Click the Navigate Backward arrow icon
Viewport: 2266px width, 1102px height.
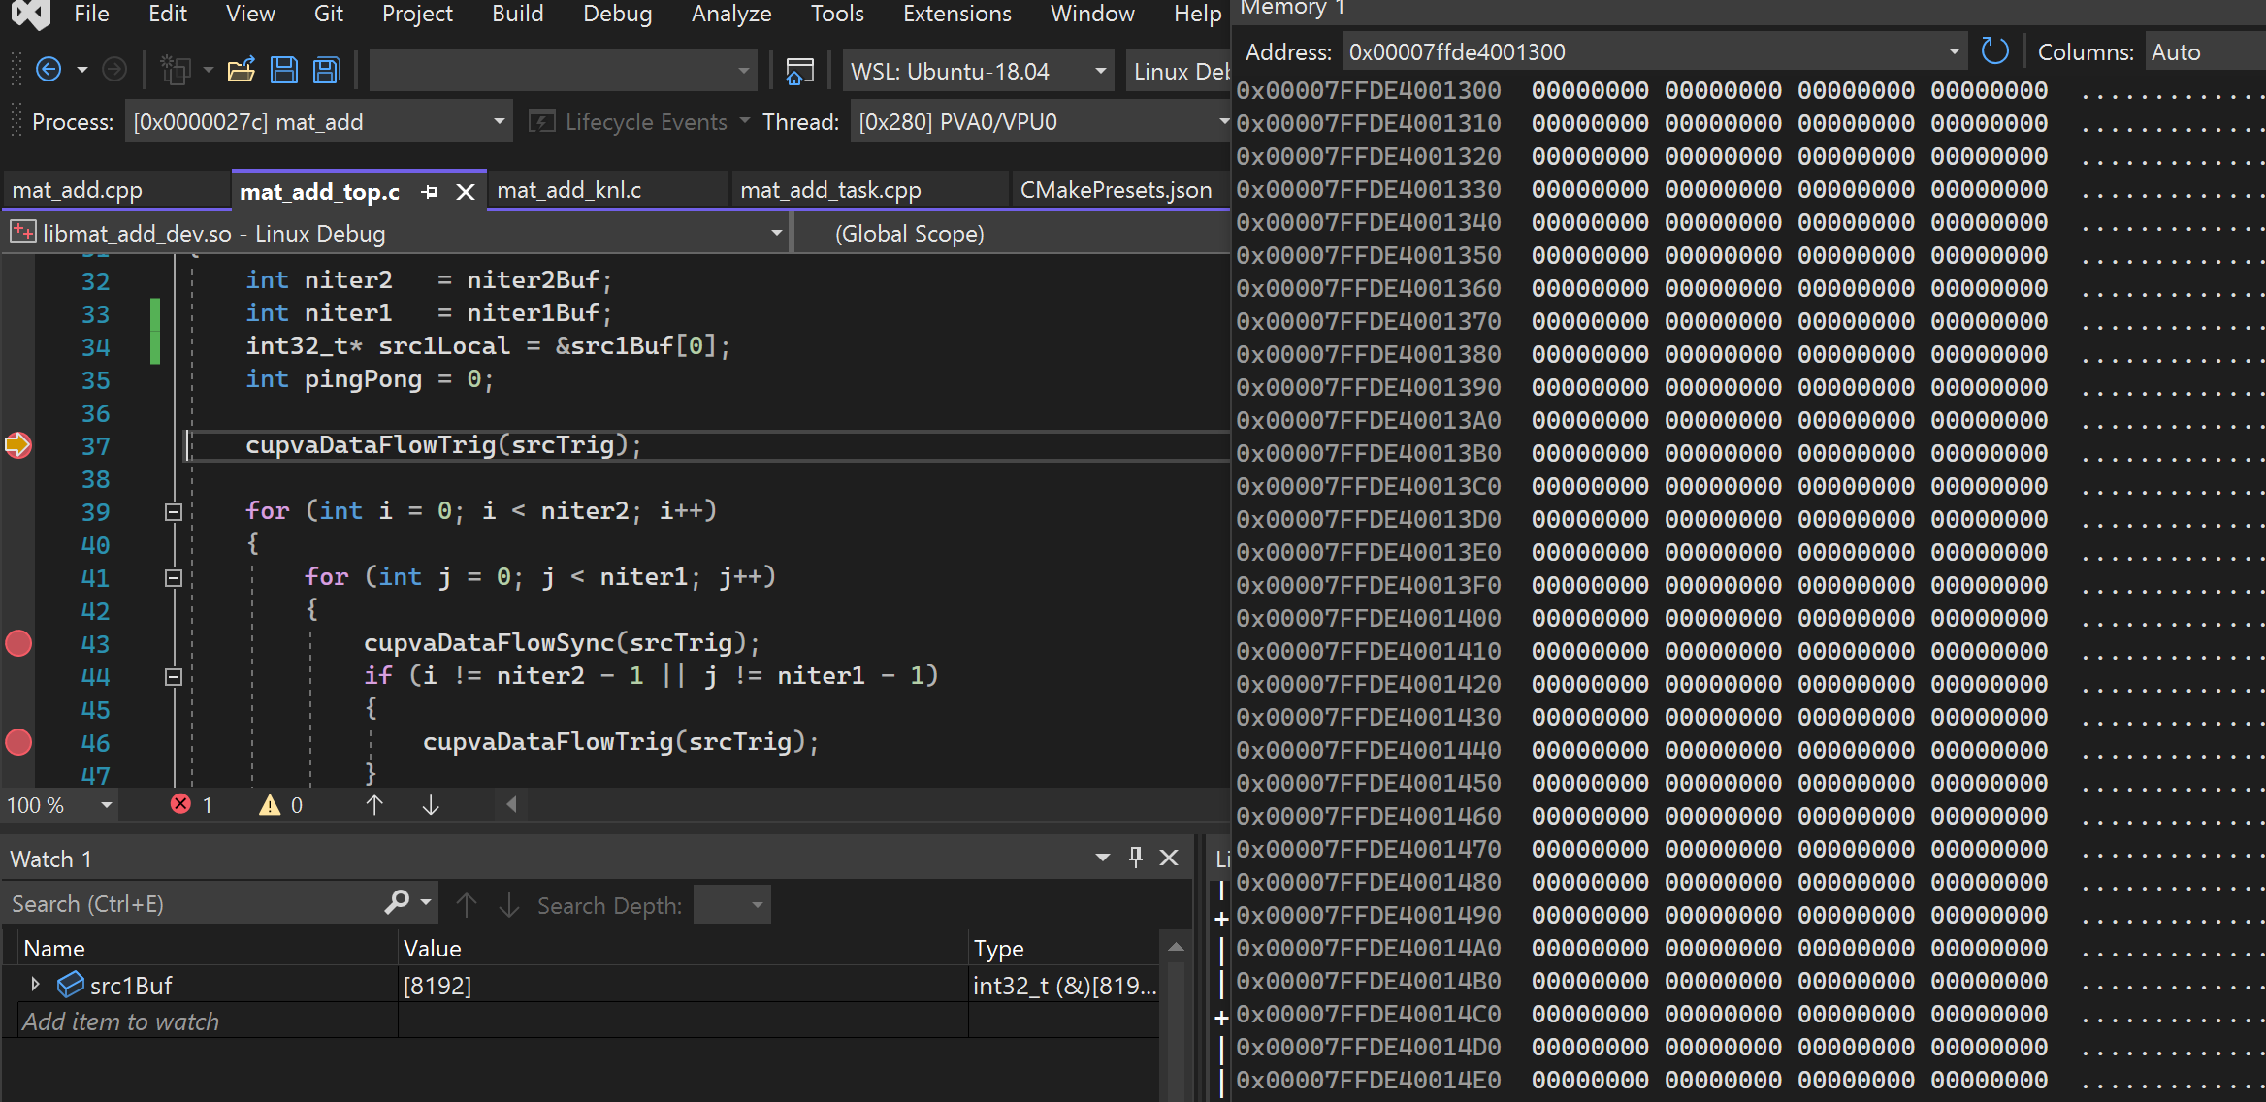[49, 70]
